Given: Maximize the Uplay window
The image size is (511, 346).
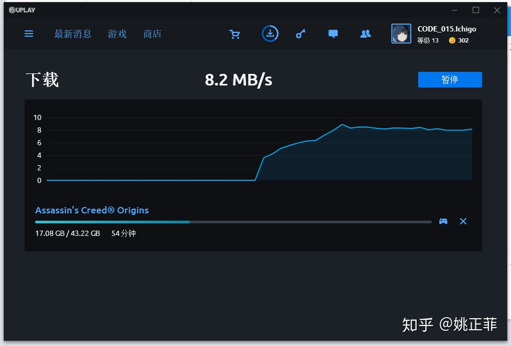Looking at the screenshot, I should pyautogui.click(x=476, y=10).
